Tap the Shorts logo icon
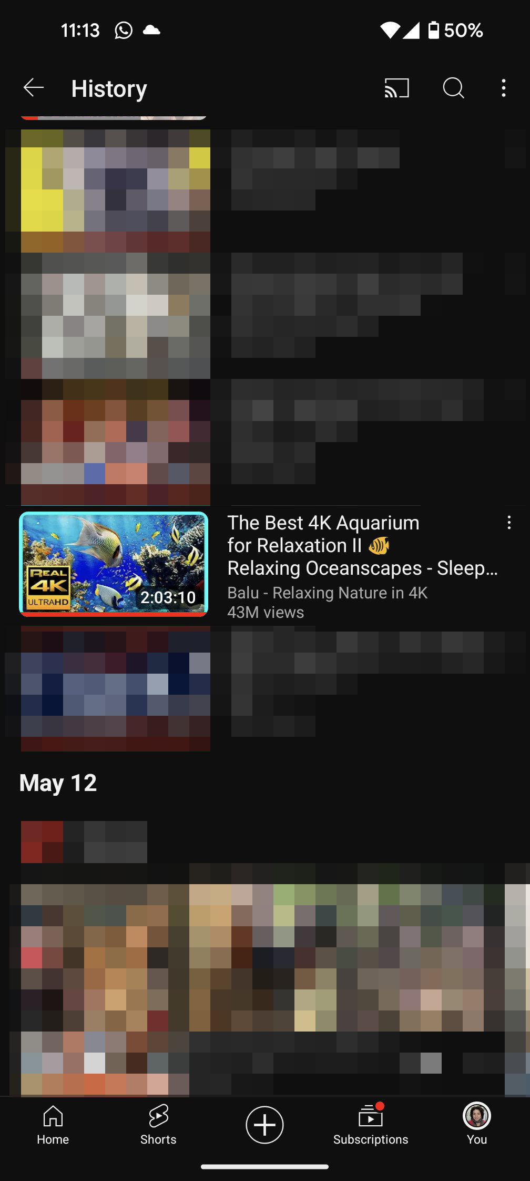 pyautogui.click(x=158, y=1115)
